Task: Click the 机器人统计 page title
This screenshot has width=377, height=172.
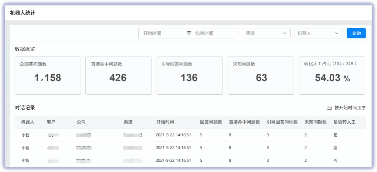Action: coord(23,13)
